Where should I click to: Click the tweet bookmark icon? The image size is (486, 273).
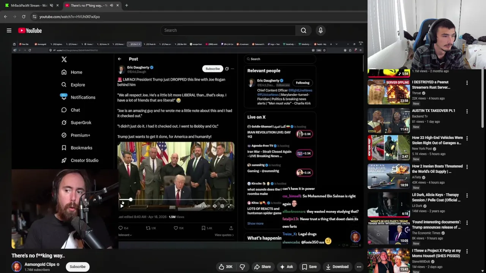coord(204,228)
